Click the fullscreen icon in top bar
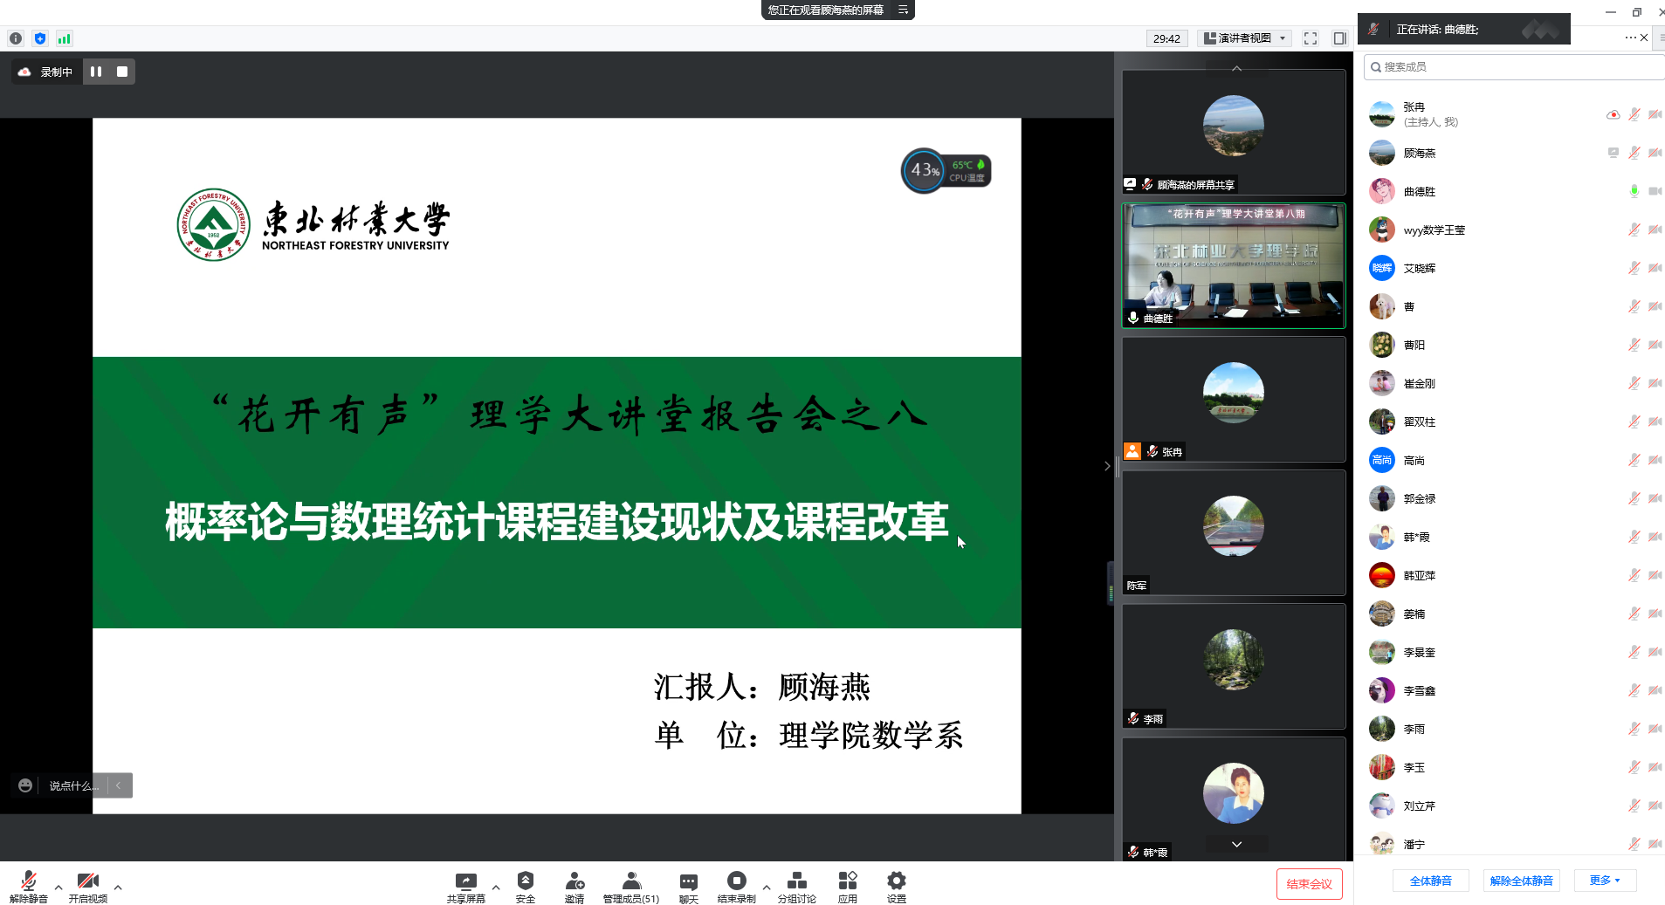Image resolution: width=1665 pixels, height=905 pixels. click(1310, 38)
